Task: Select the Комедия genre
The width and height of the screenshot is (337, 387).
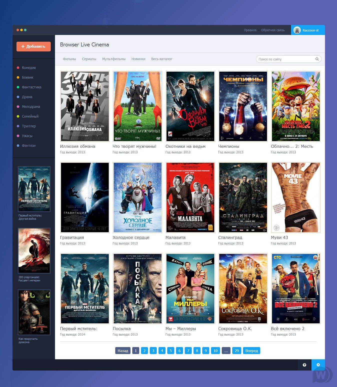Action: coord(29,68)
